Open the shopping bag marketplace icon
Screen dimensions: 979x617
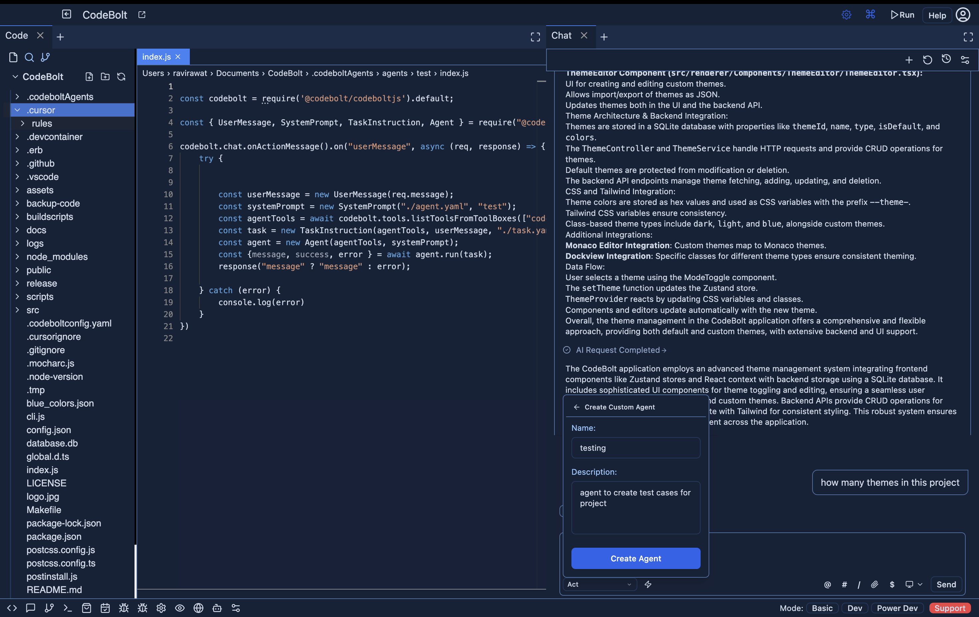(x=87, y=608)
